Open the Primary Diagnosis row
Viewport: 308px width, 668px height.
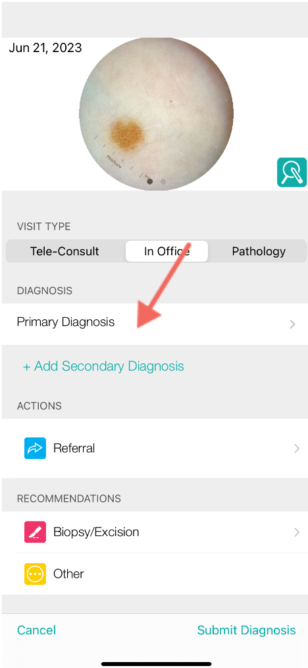(154, 324)
